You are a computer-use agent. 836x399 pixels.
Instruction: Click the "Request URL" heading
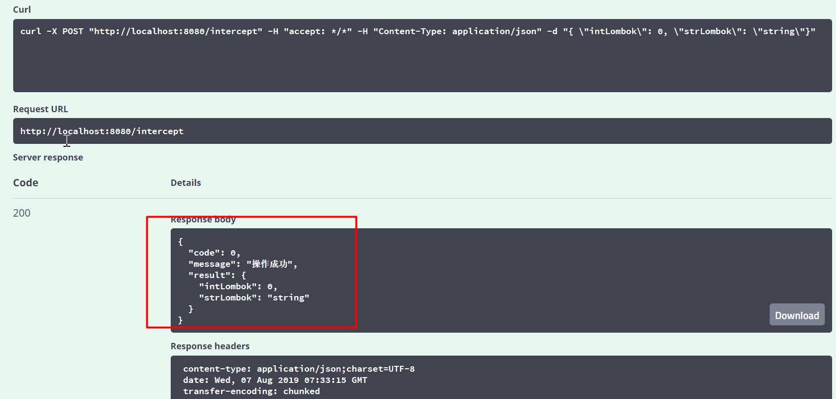(x=40, y=109)
